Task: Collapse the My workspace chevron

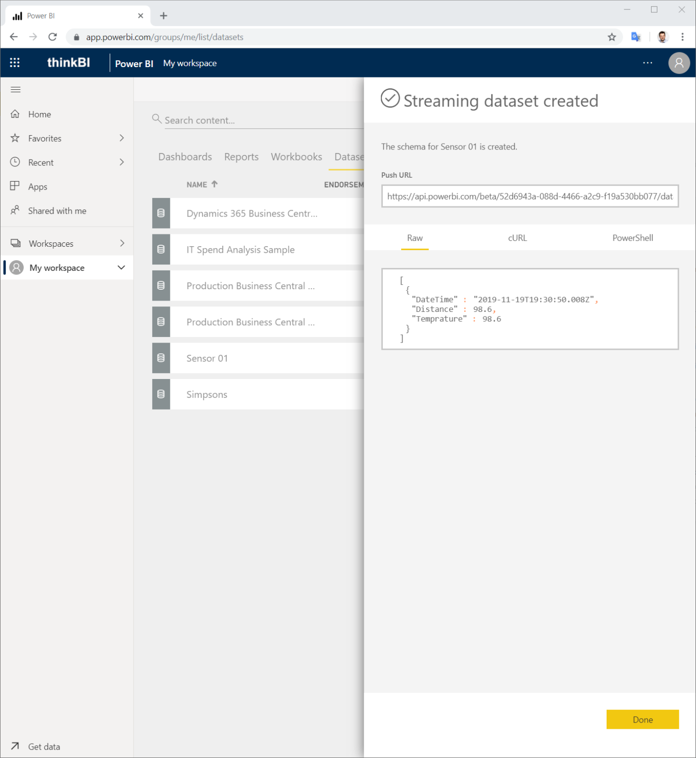Action: pyautogui.click(x=122, y=267)
